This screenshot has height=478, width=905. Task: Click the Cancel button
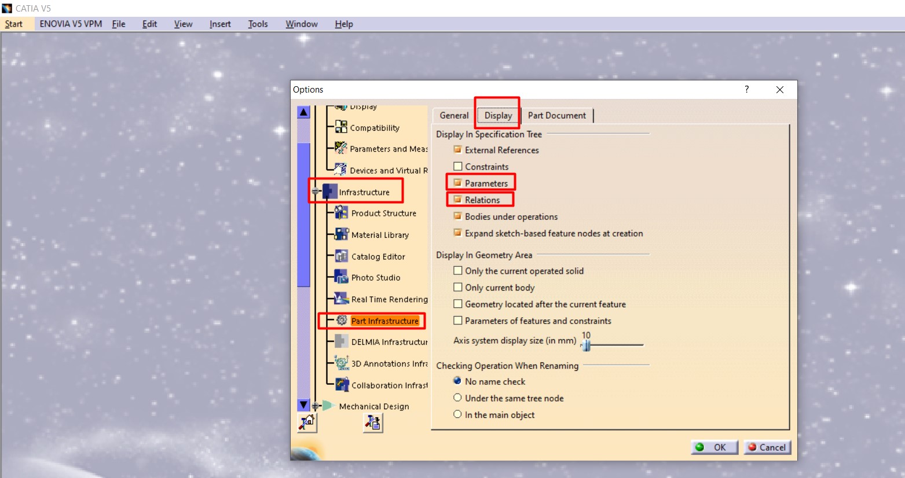point(767,447)
